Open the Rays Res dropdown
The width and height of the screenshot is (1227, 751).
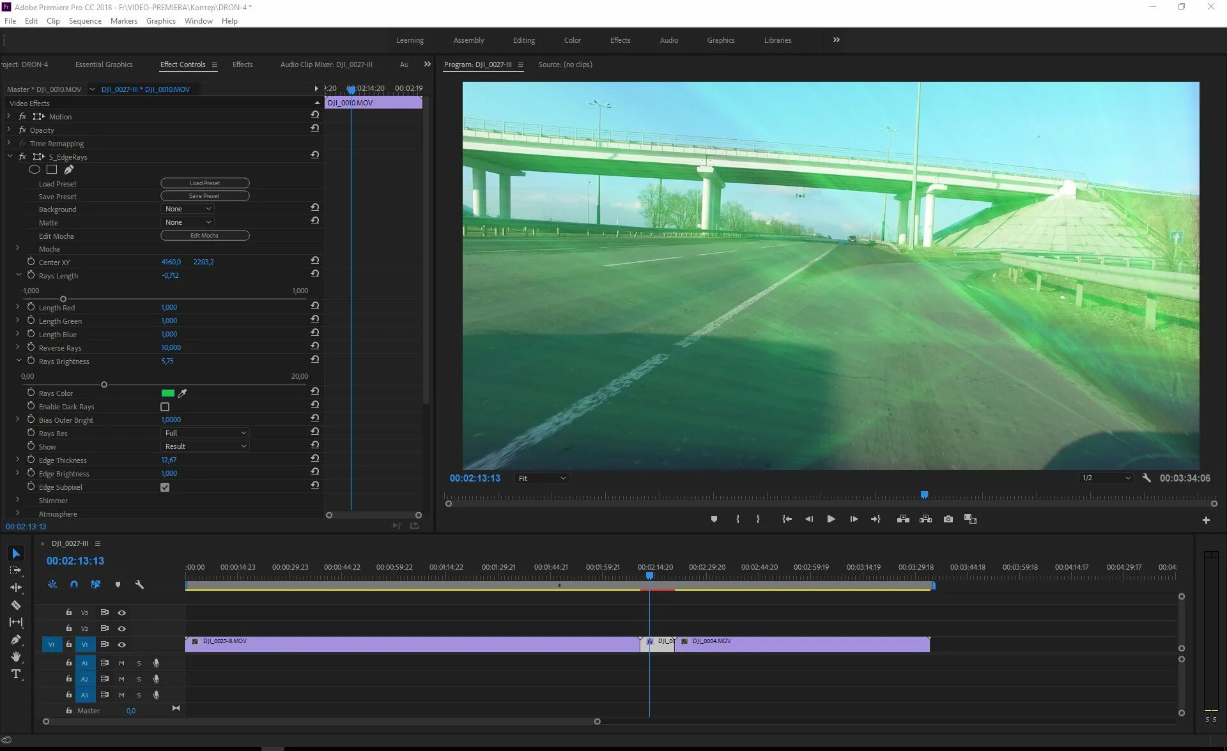(204, 433)
